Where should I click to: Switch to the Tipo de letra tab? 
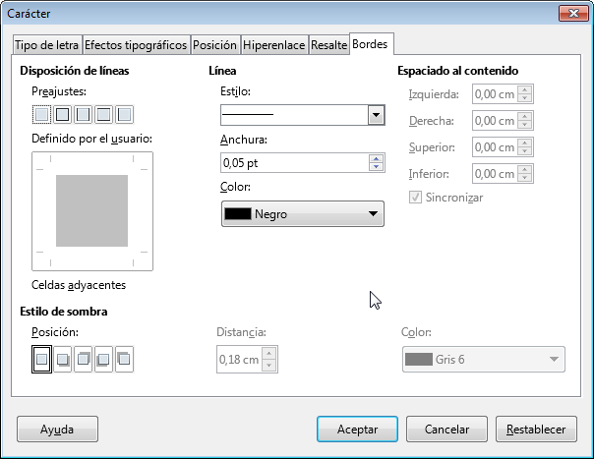[x=46, y=45]
